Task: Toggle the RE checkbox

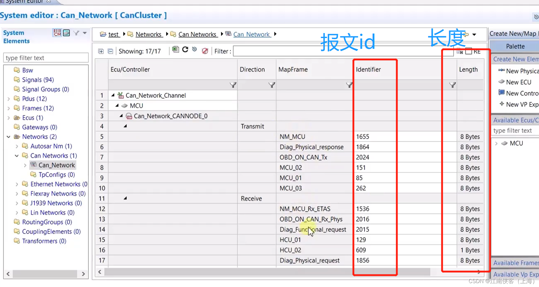Action: [469, 51]
